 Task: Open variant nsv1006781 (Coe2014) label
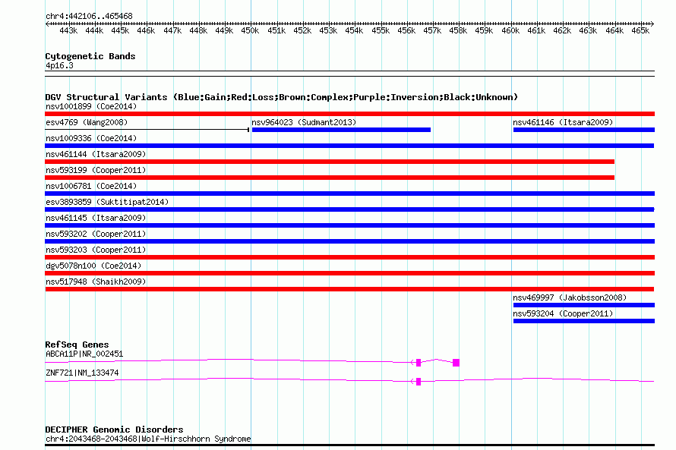91,186
